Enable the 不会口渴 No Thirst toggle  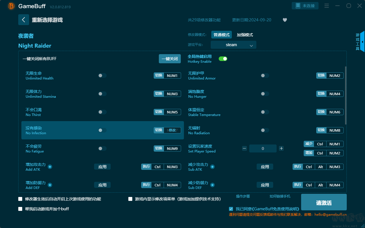click(x=102, y=112)
